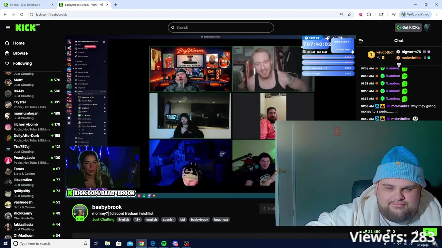Click mclovintits username in chat message
The image size is (442, 248).
(400, 106)
